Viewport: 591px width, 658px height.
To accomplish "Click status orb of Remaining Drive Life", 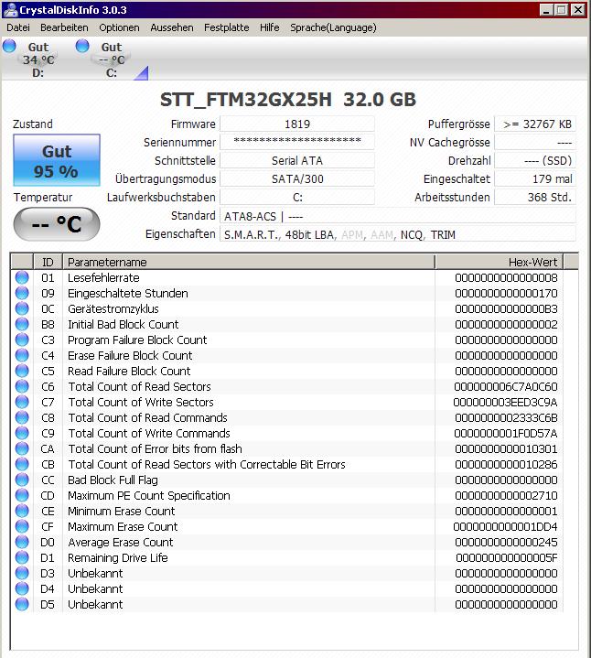I will 22,557.
